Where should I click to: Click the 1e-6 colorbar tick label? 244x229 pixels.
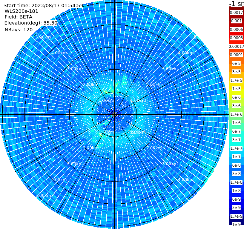(x=236, y=123)
